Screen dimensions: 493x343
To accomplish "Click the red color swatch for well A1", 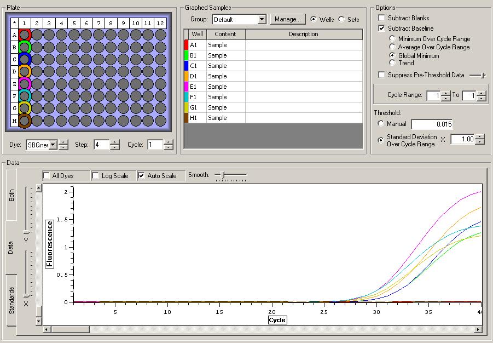I will point(186,45).
